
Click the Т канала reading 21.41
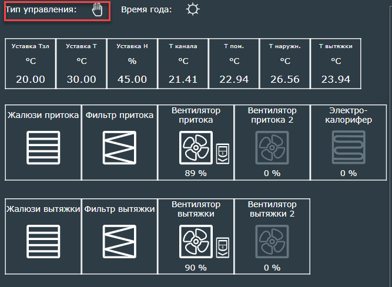coord(182,79)
